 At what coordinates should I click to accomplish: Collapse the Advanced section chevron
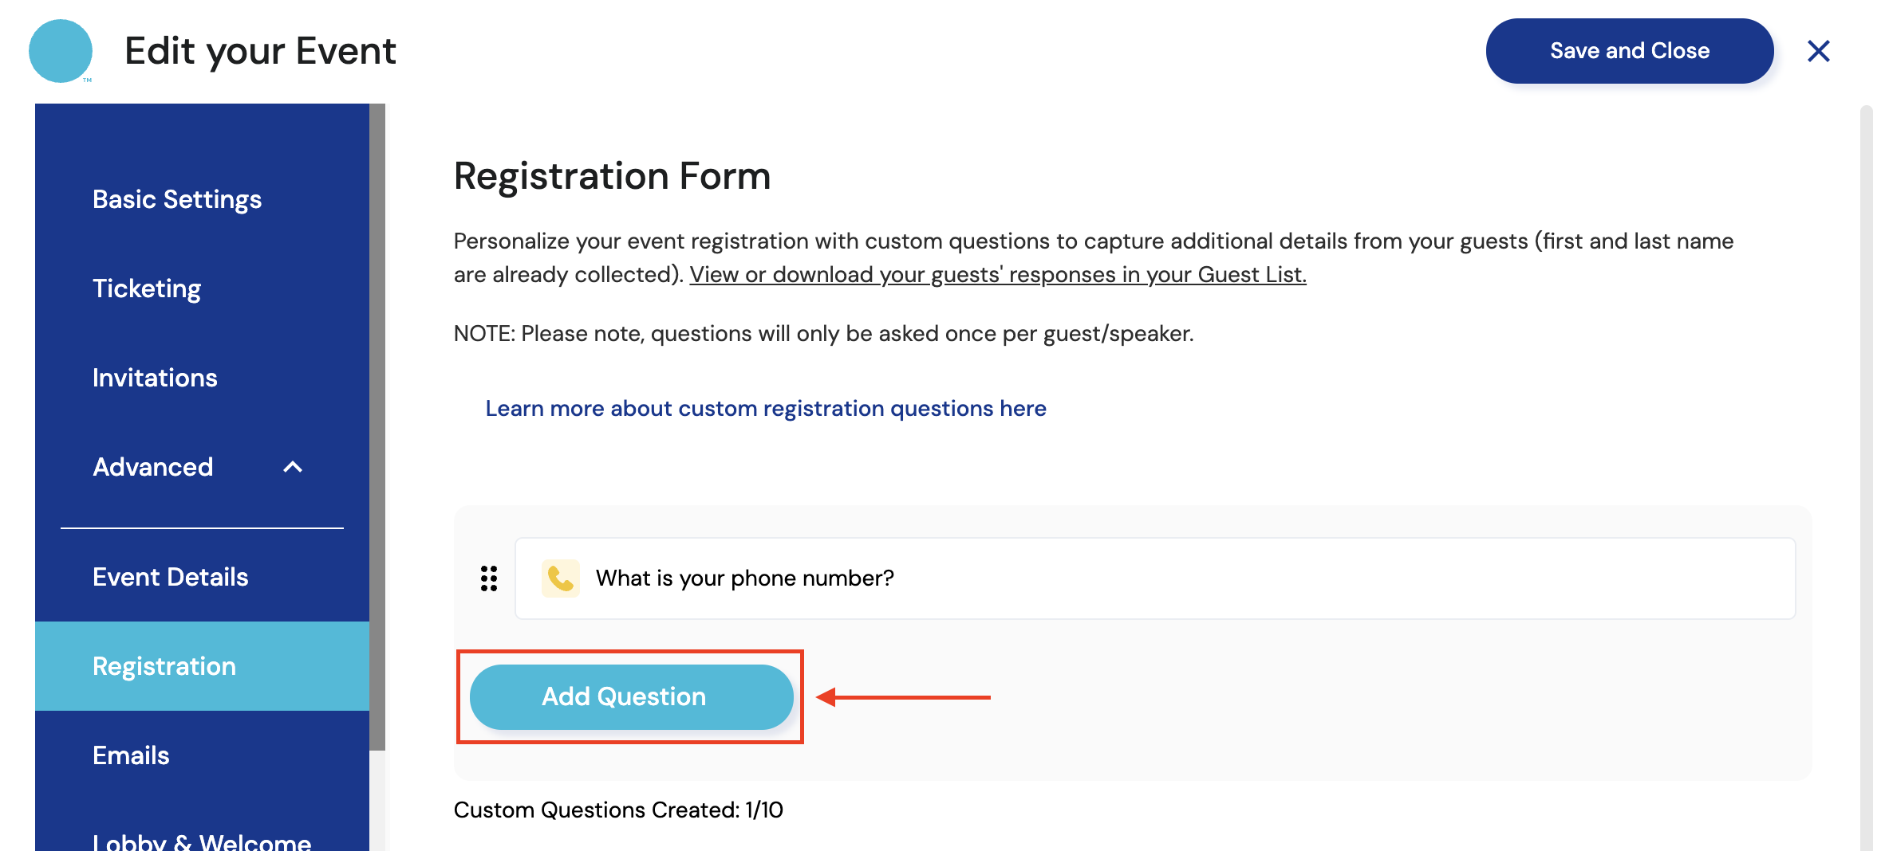click(x=293, y=467)
